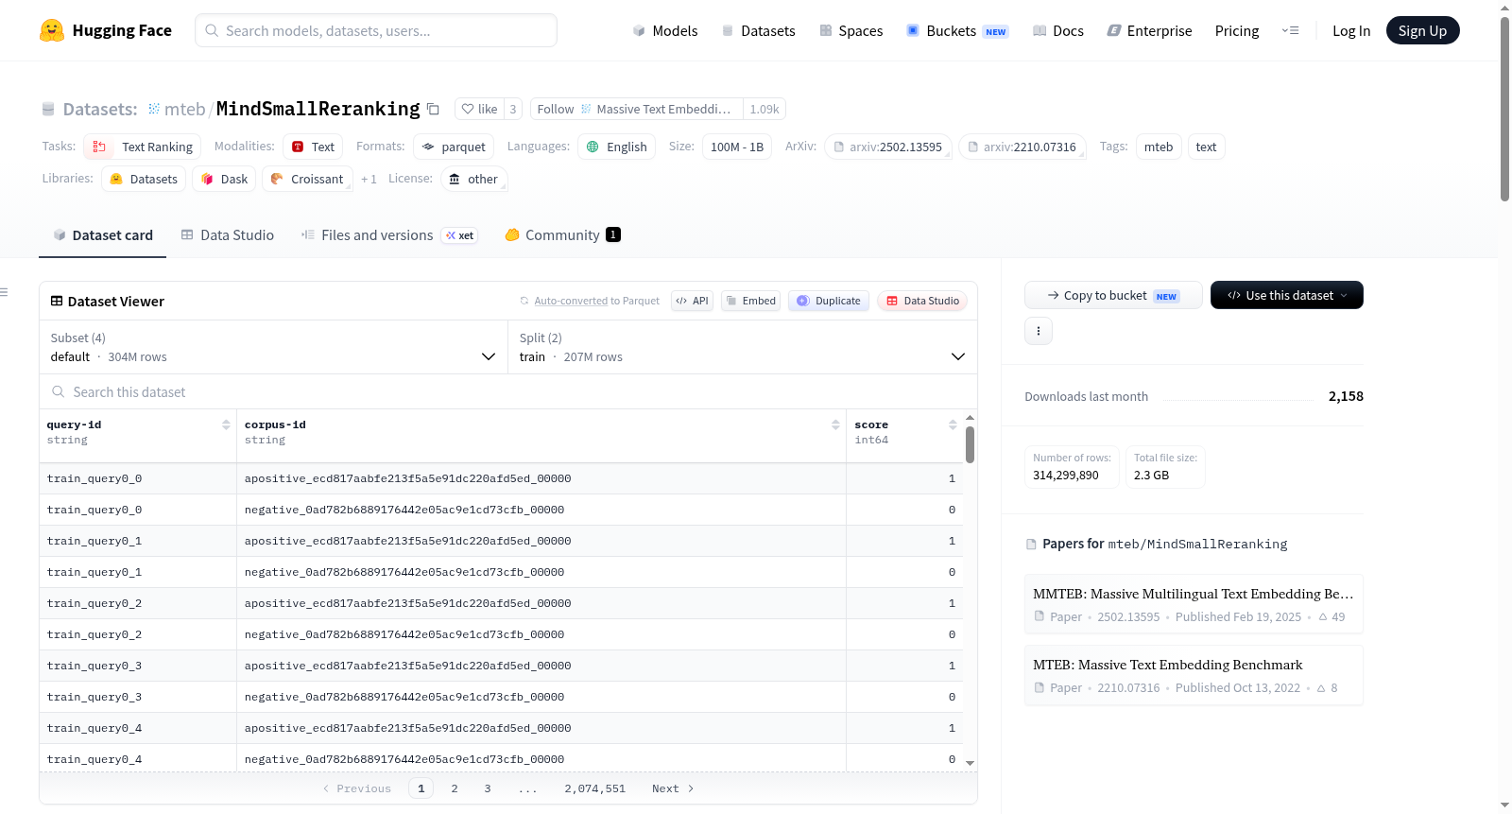The image size is (1512, 814).
Task: Open the MMTEB paper card
Action: [1194, 604]
